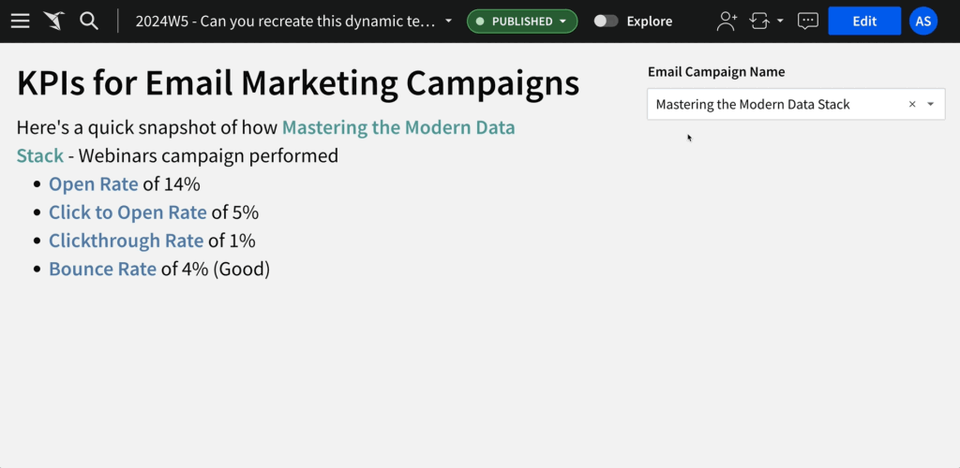The width and height of the screenshot is (960, 468).
Task: Click the Open Rate link
Action: click(x=93, y=184)
